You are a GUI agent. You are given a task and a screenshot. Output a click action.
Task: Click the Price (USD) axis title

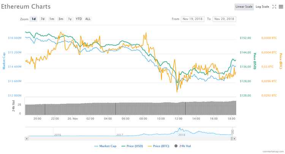point(255,61)
